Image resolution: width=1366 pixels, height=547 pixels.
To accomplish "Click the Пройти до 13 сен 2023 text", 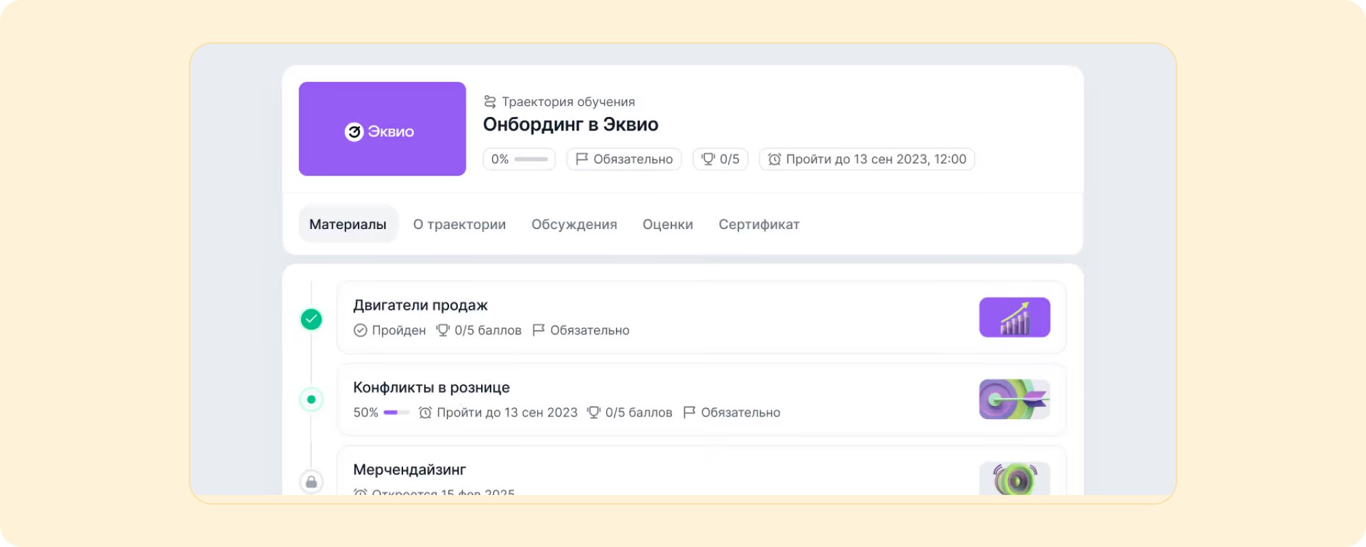I will [507, 412].
